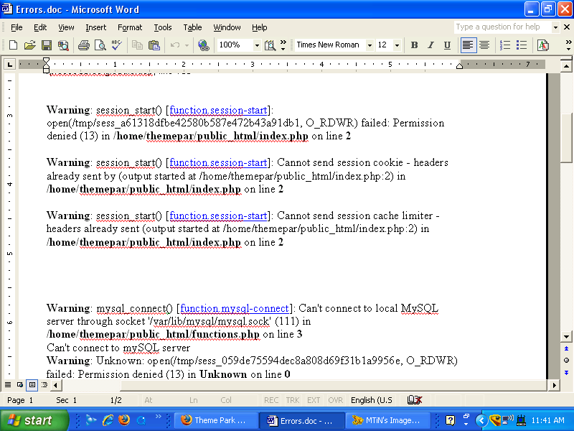
Task: Click the Type a question for help box
Action: [503, 27]
